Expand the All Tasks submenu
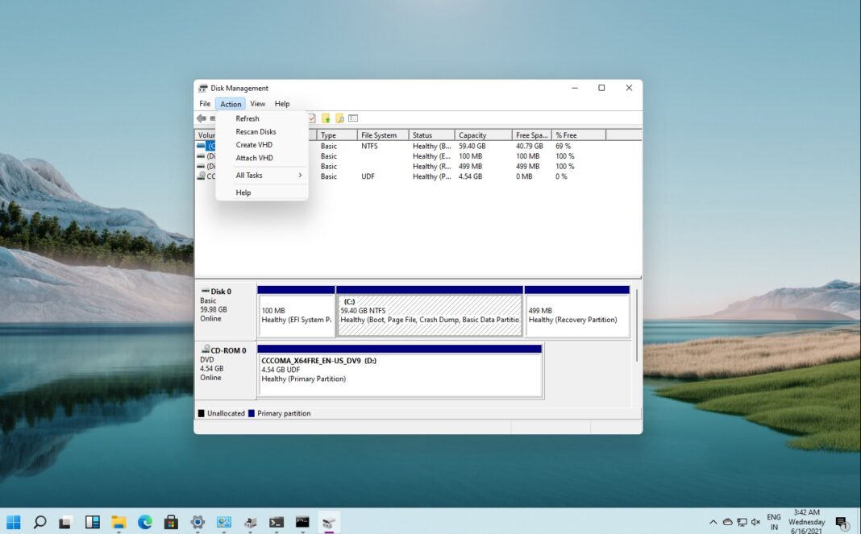Screen dimensions: 861x534 249,175
